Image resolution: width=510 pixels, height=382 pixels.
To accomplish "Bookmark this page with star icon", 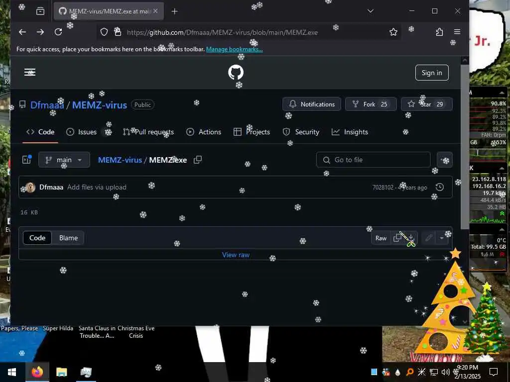I will tap(393, 32).
